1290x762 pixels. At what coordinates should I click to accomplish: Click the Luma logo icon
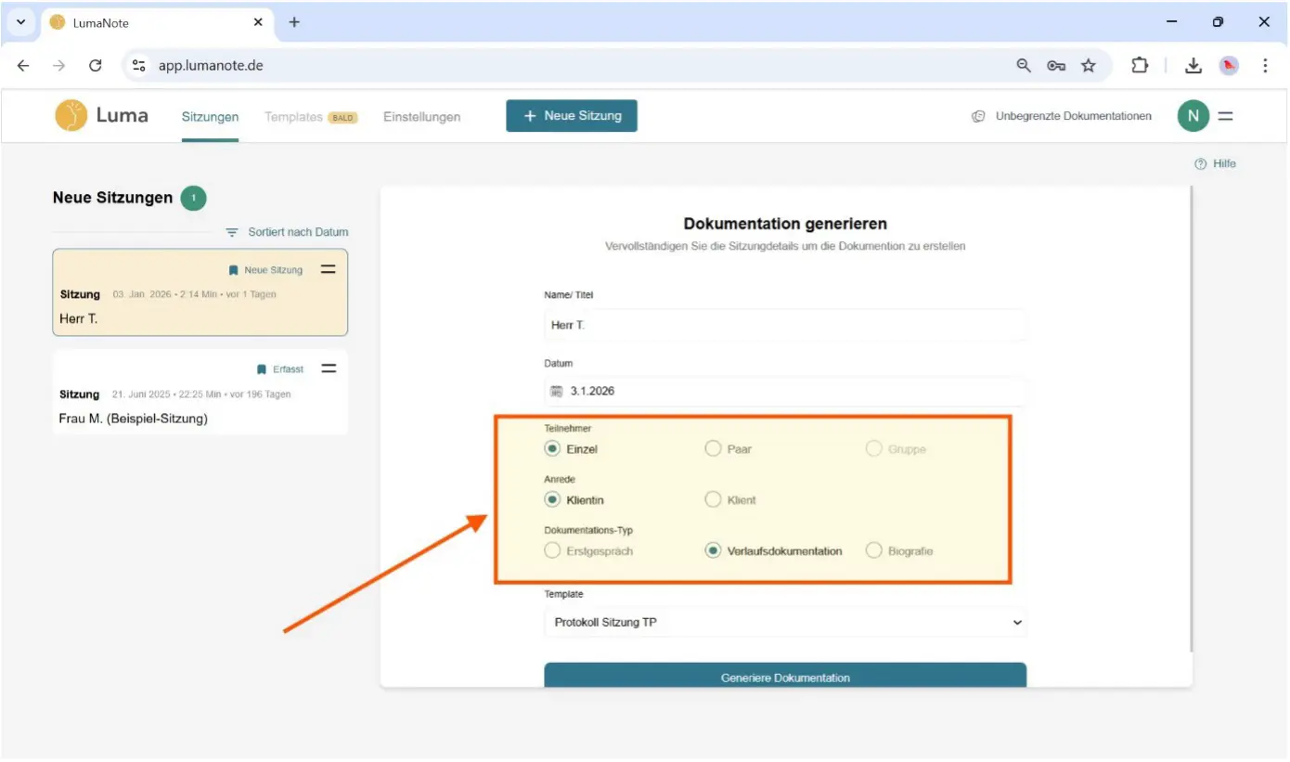click(x=71, y=116)
